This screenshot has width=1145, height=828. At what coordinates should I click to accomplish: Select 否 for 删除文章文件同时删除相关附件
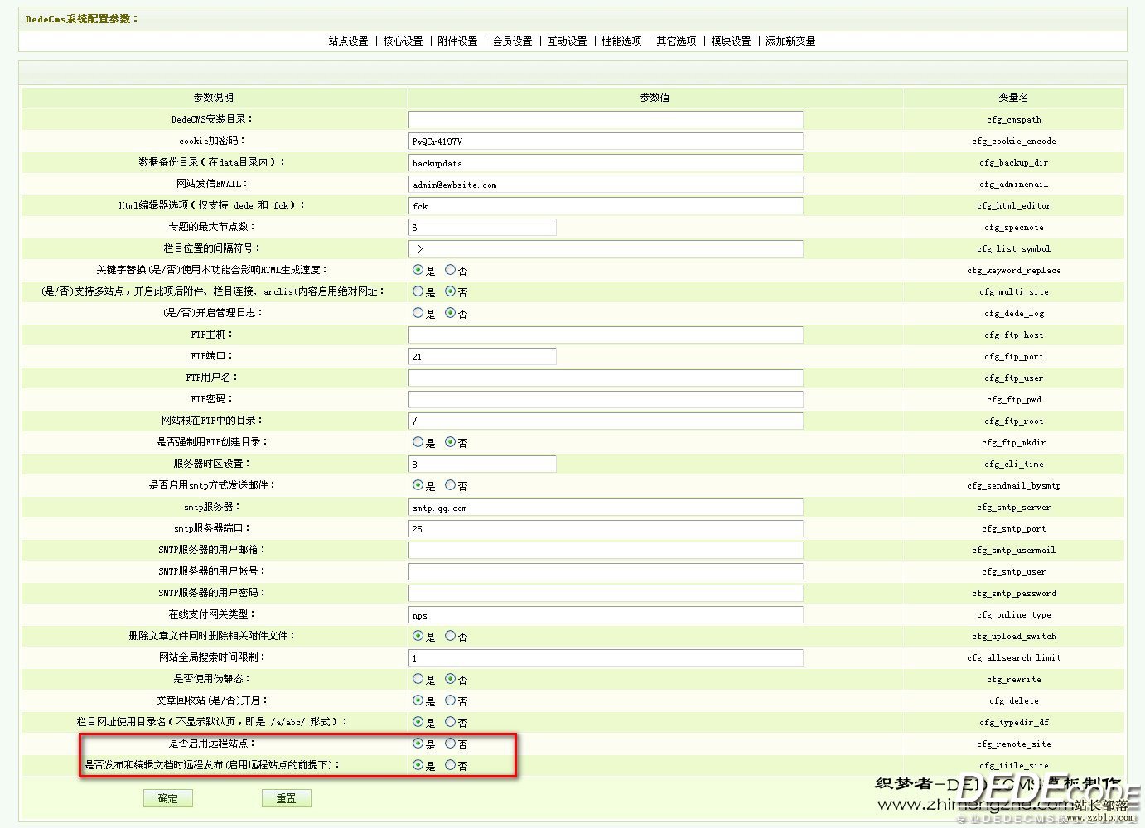[450, 636]
